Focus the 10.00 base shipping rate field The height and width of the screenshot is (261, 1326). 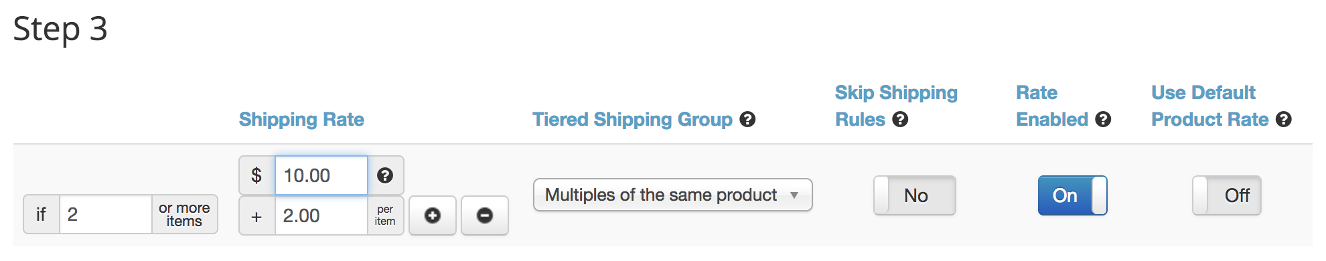click(x=321, y=175)
